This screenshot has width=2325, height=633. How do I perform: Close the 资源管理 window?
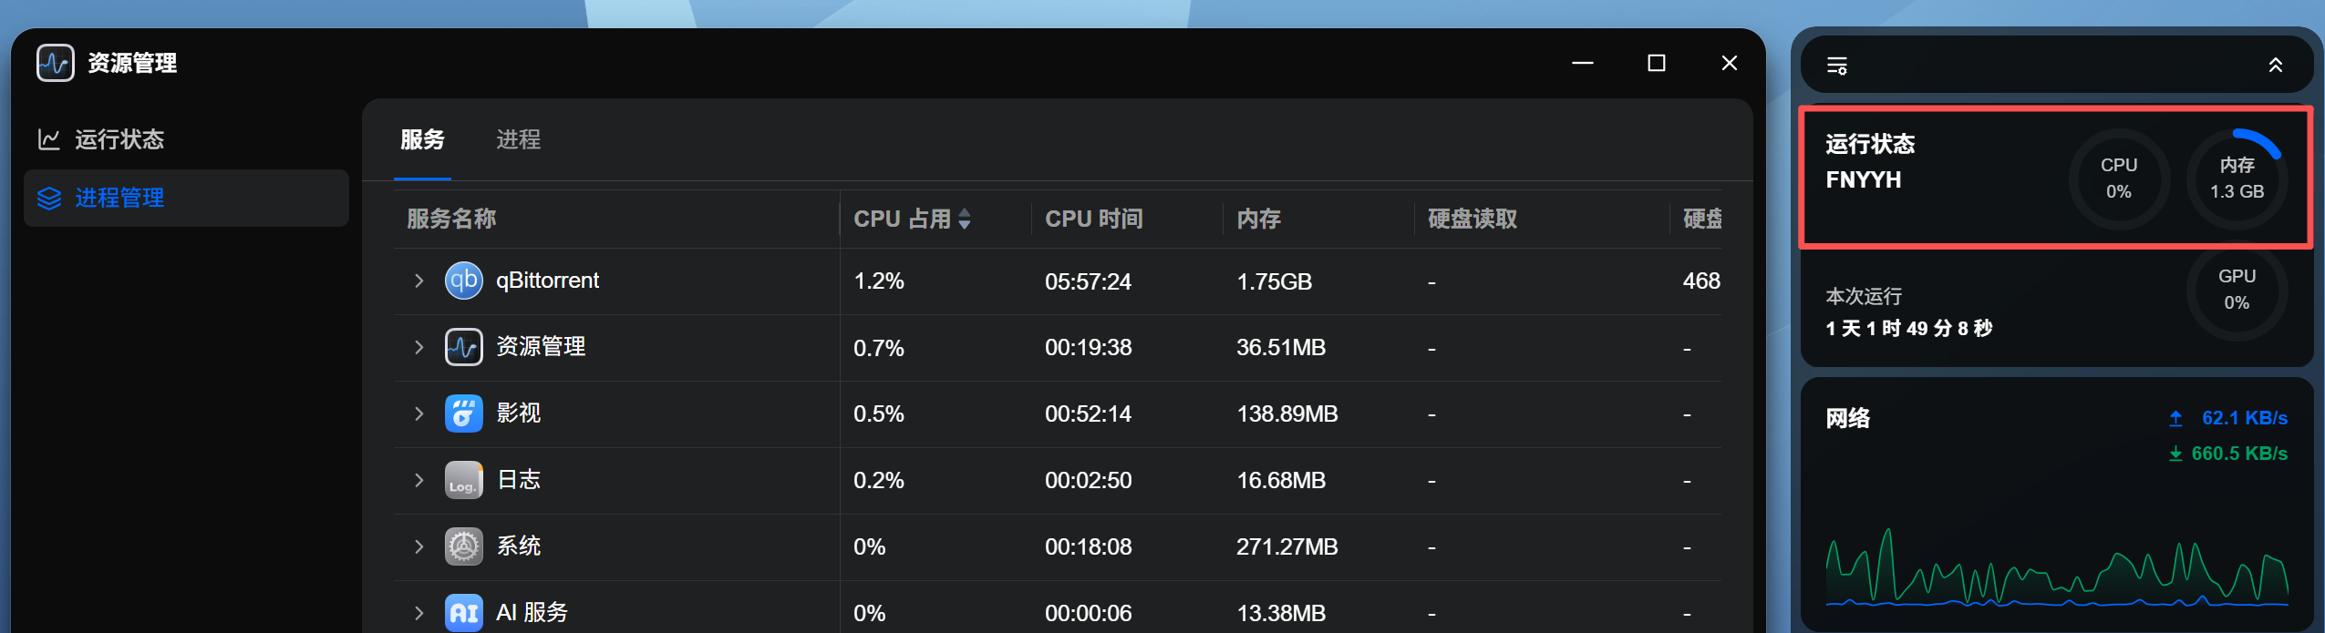point(1729,63)
